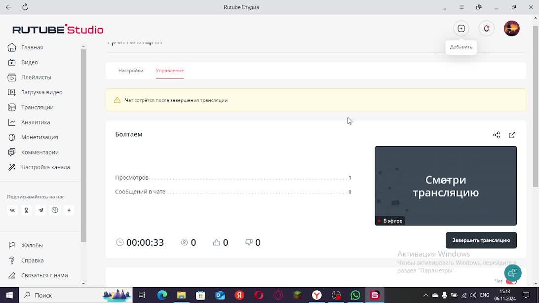Open Viber social link icon
The image size is (539, 303).
tap(55, 210)
